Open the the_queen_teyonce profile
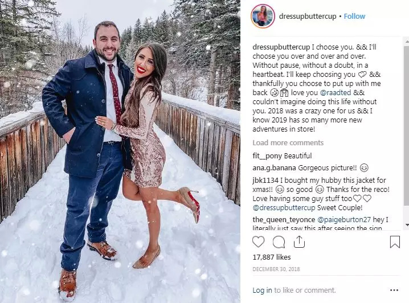The width and height of the screenshot is (409, 303). coord(284,219)
